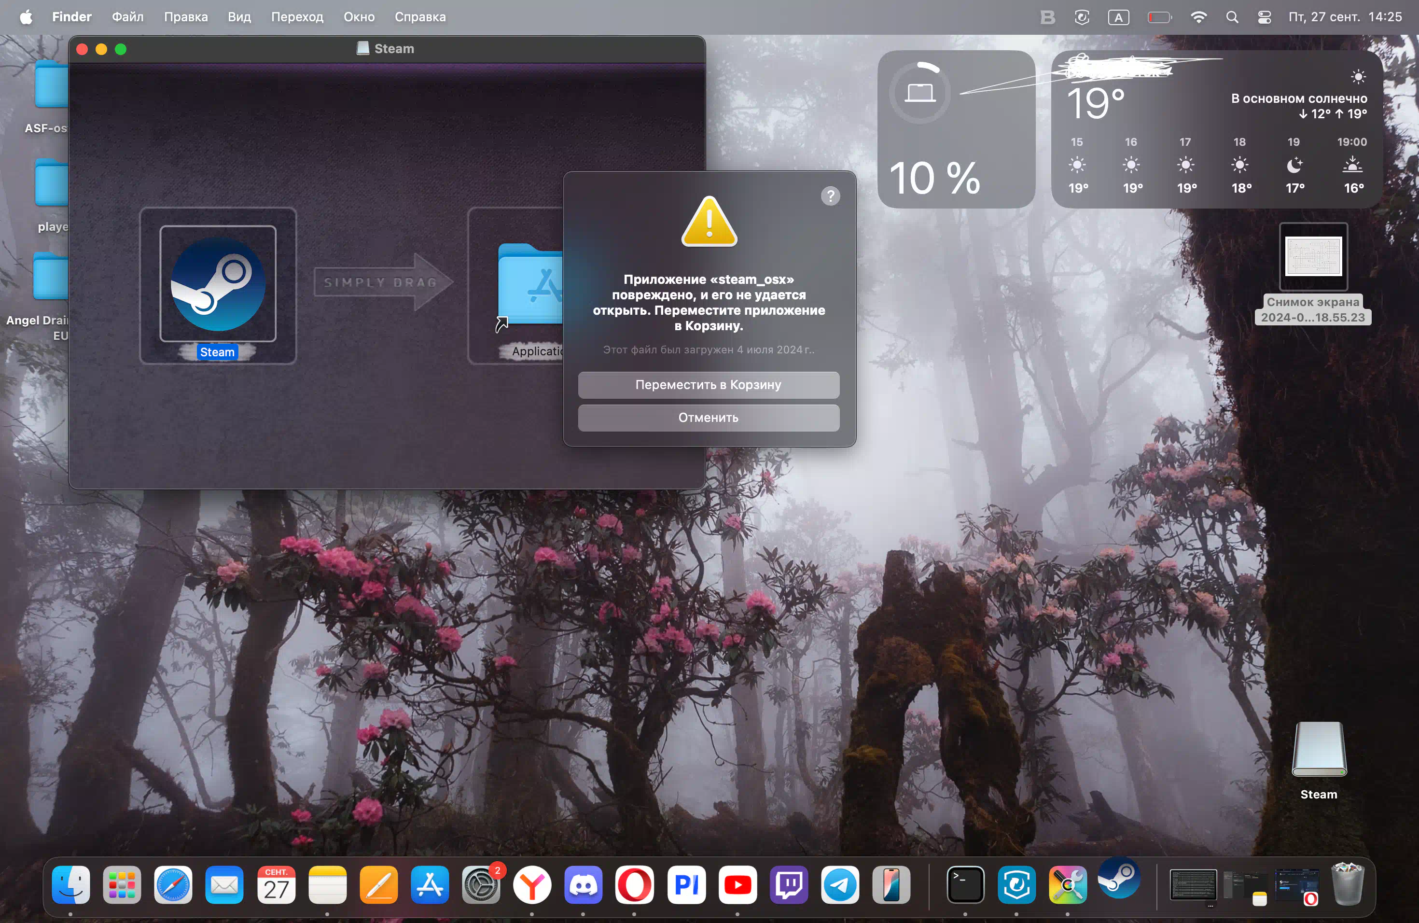
Task: Open the "Правка" menu
Action: click(x=185, y=17)
